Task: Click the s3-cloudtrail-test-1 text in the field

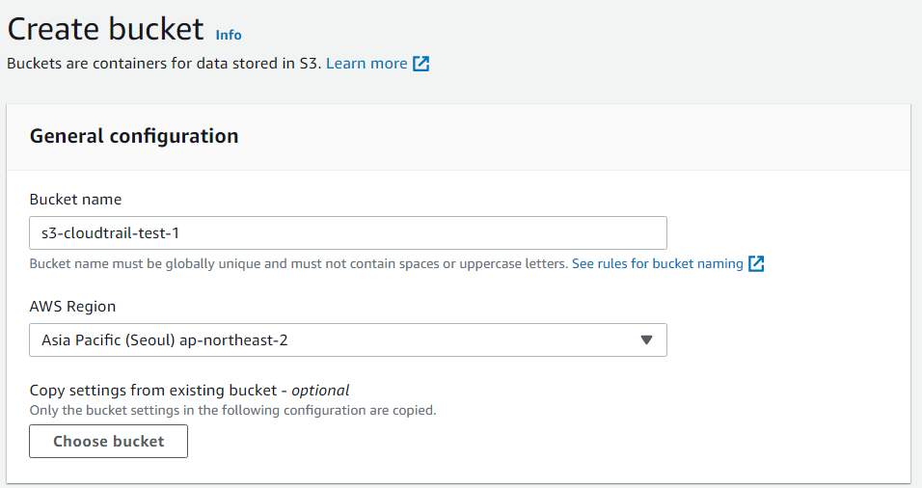Action: (111, 232)
